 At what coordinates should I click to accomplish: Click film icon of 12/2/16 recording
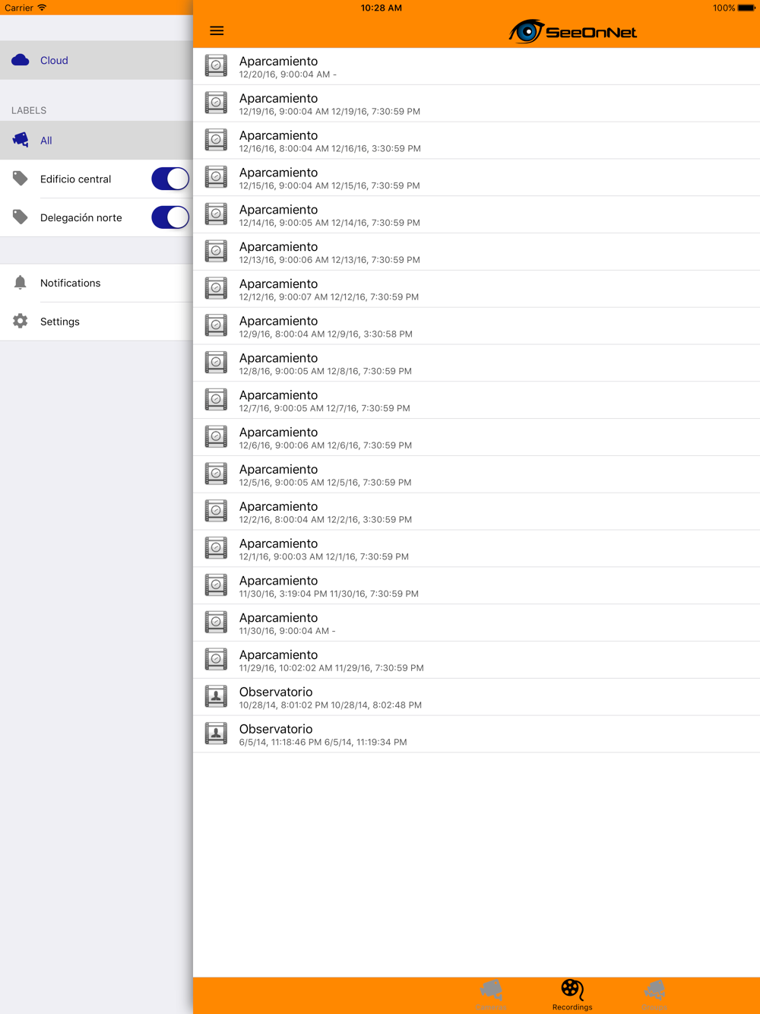[x=216, y=511]
